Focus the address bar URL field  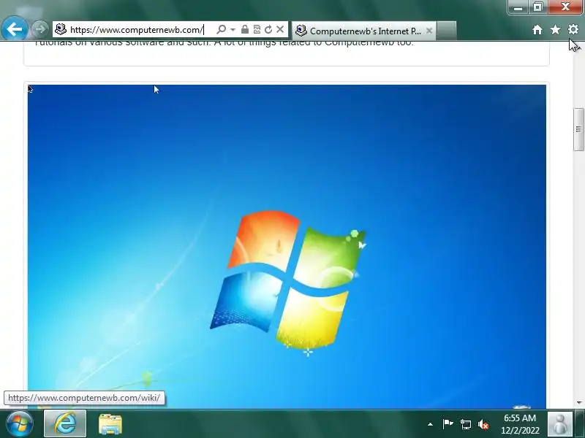[138, 29]
